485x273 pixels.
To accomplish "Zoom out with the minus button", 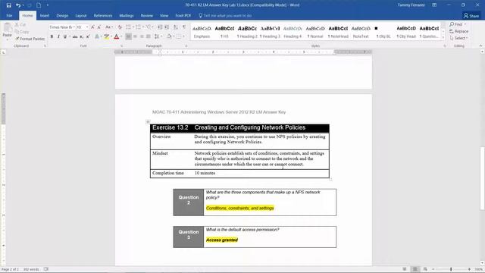I will click(x=433, y=269).
